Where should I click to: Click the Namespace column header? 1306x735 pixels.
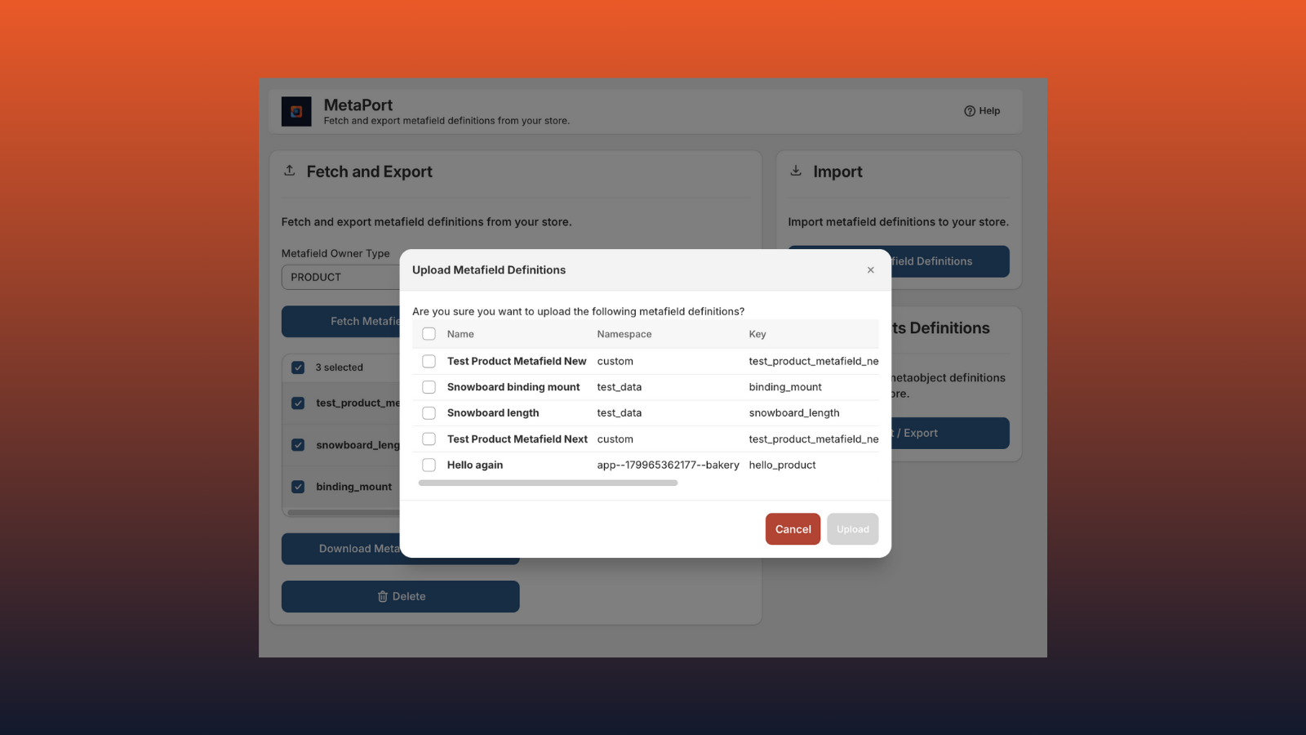click(x=624, y=334)
